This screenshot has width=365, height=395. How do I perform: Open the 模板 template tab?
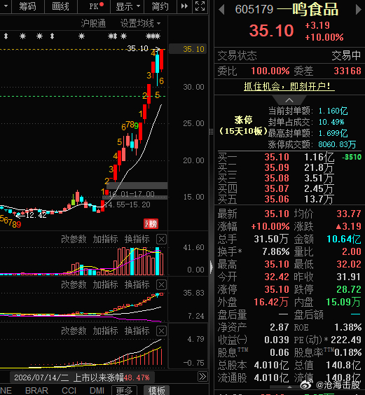point(156,391)
